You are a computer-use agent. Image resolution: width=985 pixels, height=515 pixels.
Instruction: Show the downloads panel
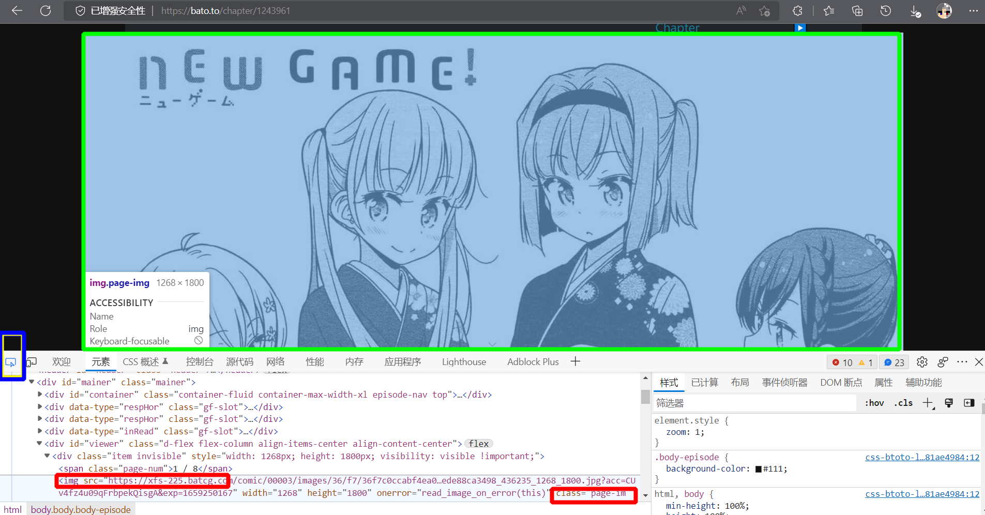pyautogui.click(x=915, y=11)
